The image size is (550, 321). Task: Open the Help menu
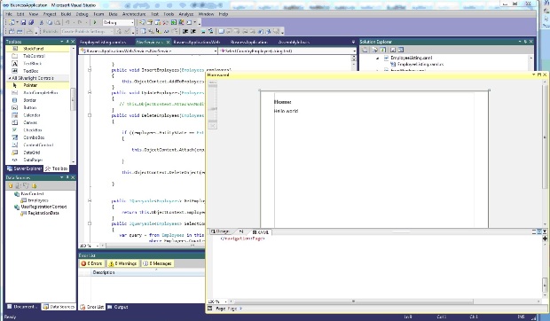pos(224,14)
